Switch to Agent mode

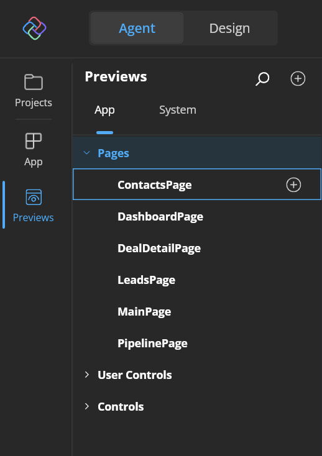137,28
